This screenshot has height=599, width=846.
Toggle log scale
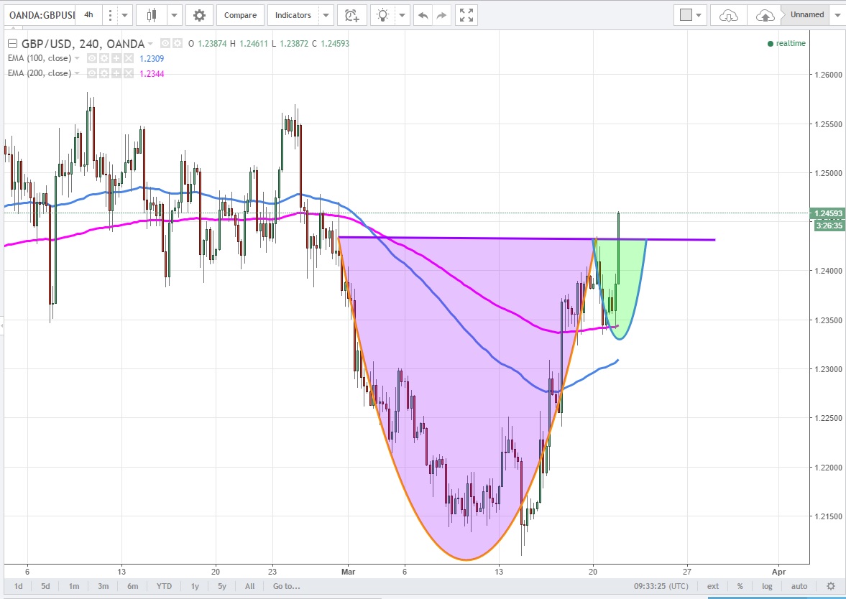768,586
